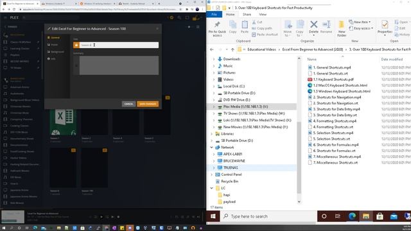Viewport: 411px width, 231px height.
Task: Click the Summary text area
Action: 119,65
